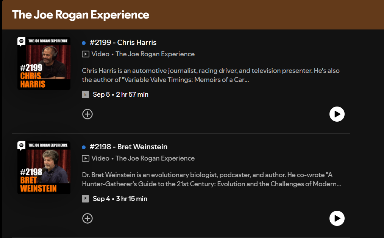Viewport: 384px width, 238px height.
Task: Click the explicit badge beside Sep 4
Action: [85, 199]
